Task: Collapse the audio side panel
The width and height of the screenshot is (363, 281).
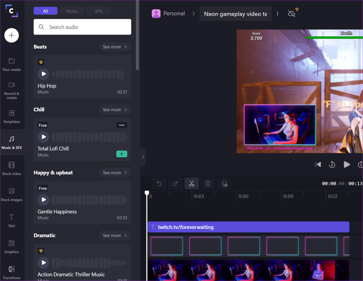Action: pyautogui.click(x=143, y=157)
